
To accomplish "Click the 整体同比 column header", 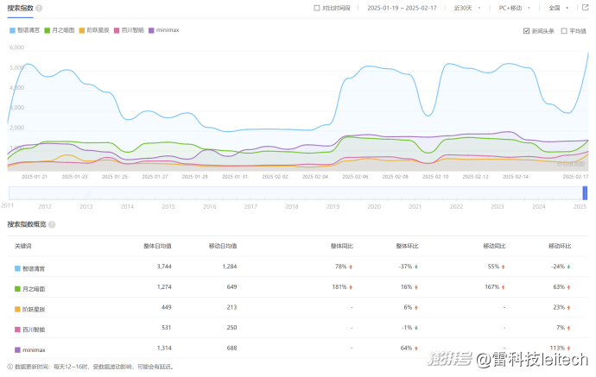I will 342,247.
